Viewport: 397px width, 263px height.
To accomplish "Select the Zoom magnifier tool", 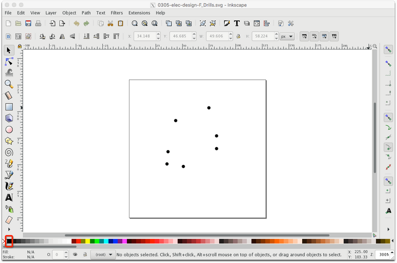I will (9, 84).
